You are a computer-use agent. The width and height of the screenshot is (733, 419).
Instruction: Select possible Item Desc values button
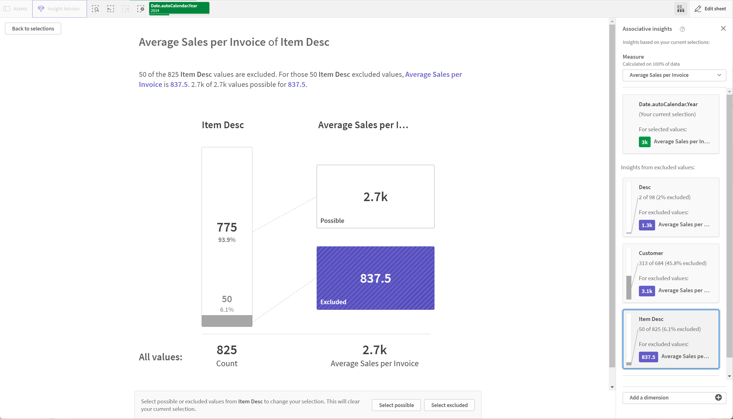point(397,405)
